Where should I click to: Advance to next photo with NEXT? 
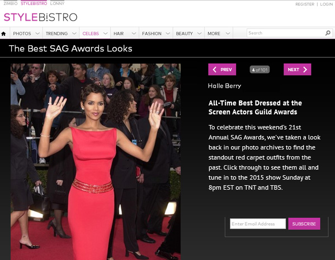coord(297,70)
